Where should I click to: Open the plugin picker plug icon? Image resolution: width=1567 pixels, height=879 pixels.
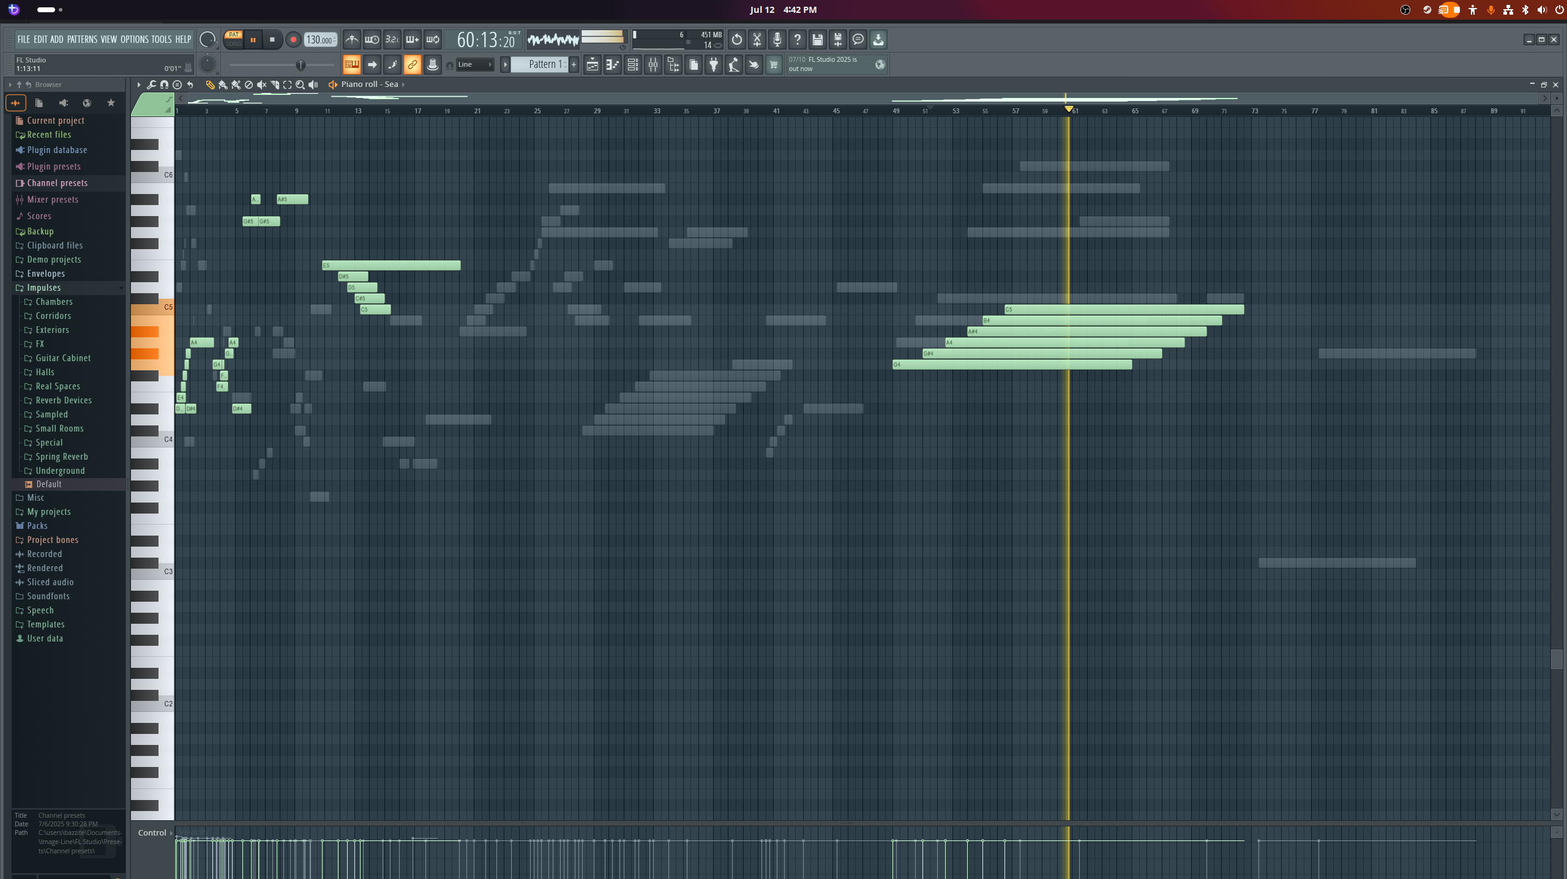(714, 64)
